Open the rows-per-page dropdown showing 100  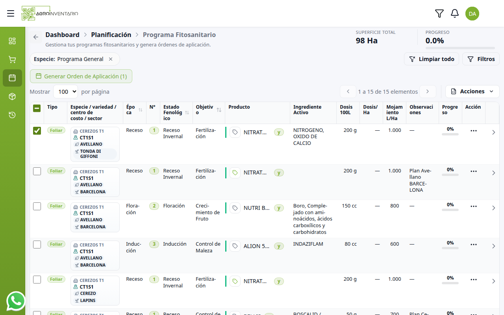pyautogui.click(x=65, y=92)
